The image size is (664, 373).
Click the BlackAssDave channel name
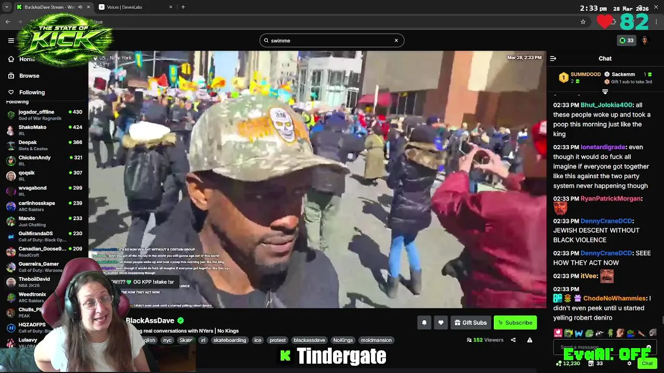[x=150, y=321]
